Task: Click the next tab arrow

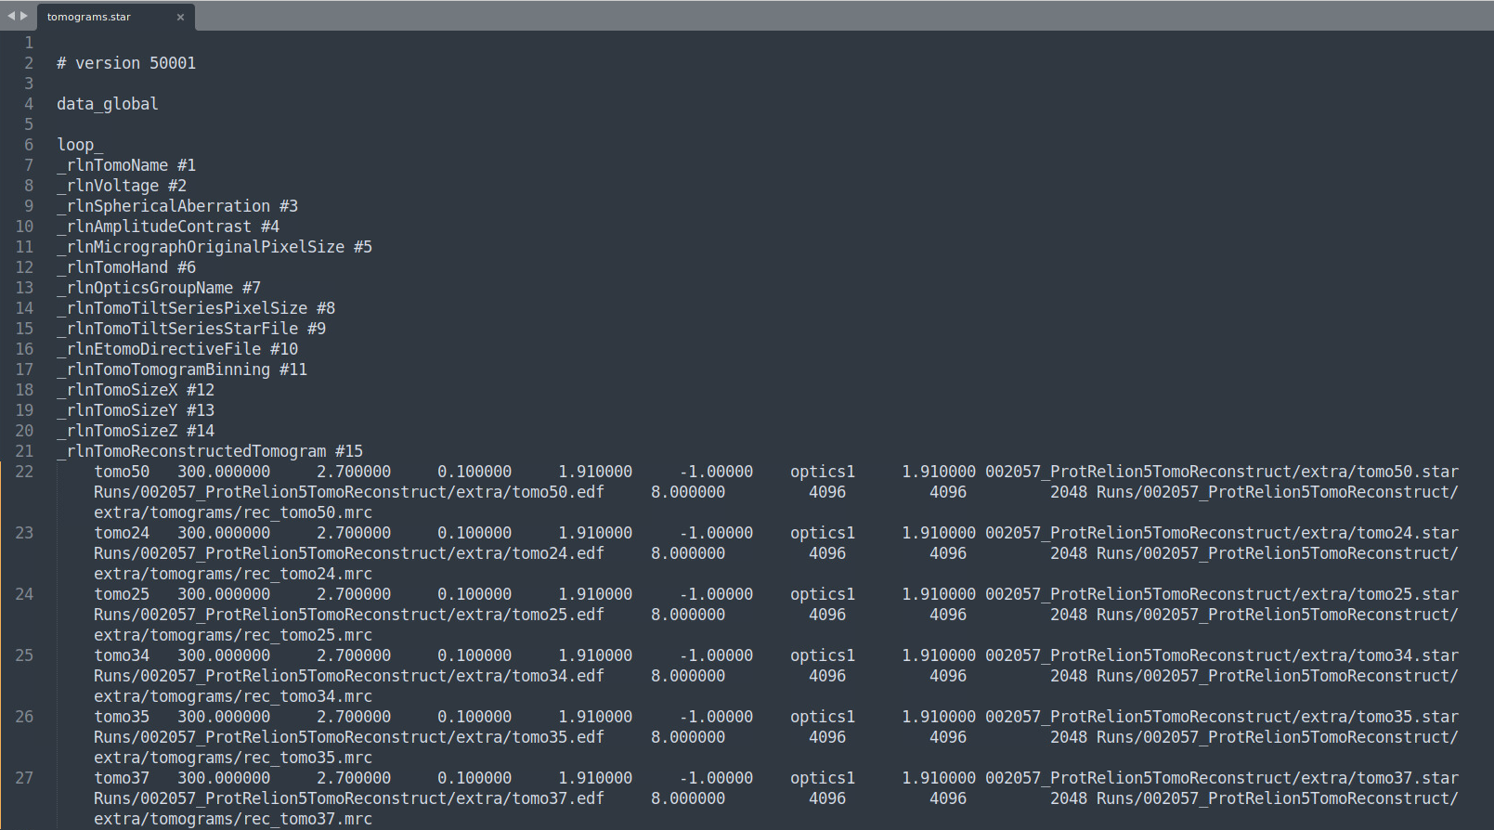Action: coord(24,16)
